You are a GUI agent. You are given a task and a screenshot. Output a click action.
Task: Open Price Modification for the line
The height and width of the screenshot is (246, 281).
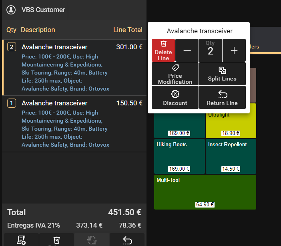[175, 74]
